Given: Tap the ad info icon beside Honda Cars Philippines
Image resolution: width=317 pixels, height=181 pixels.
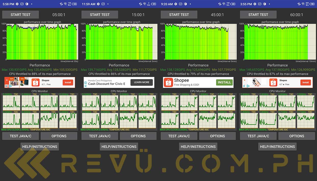Looking at the screenshot, I should point(86,82).
